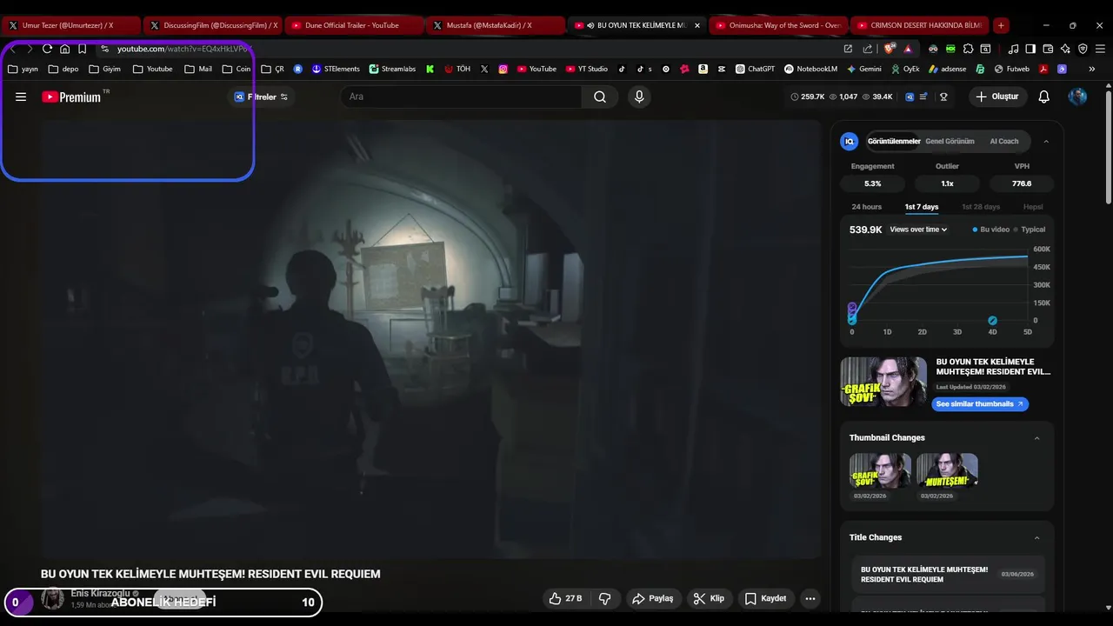Click See similar thumbnails button

[980, 404]
